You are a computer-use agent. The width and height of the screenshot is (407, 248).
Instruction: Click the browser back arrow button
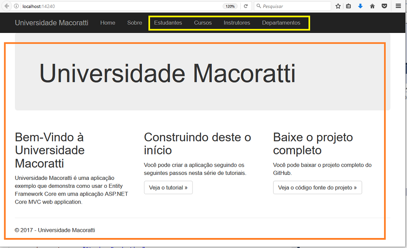tap(7, 6)
